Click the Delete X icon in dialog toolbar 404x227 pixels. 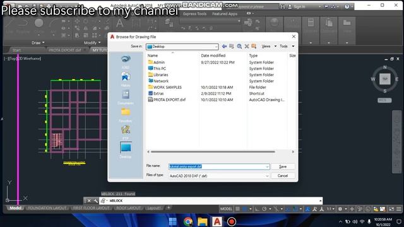pos(247,46)
